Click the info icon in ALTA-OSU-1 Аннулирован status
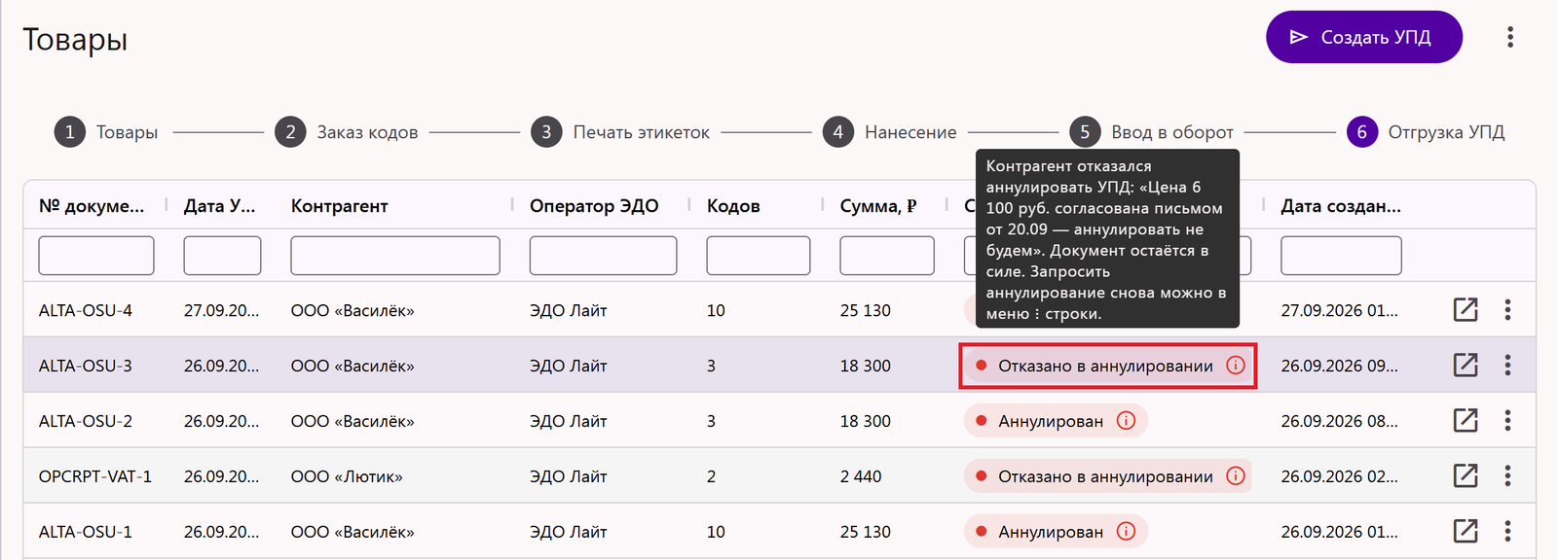1558x560 pixels. click(x=1126, y=532)
